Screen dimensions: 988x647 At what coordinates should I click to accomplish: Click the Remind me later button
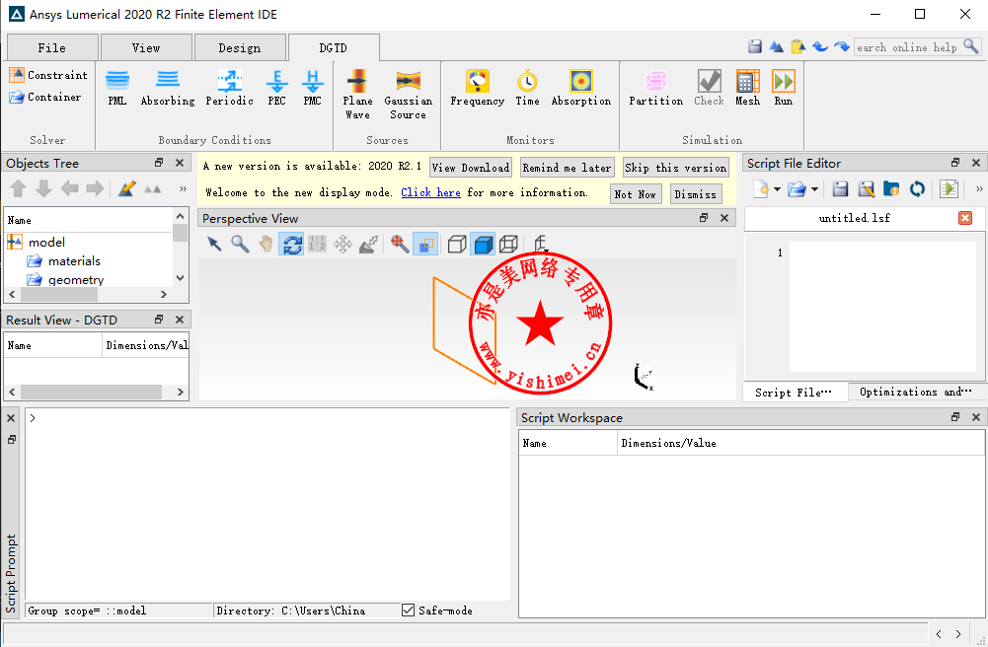point(567,168)
